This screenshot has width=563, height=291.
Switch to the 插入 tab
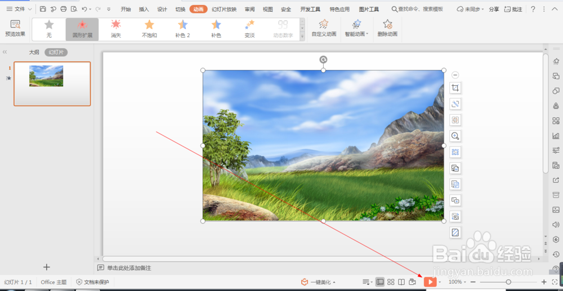(144, 10)
